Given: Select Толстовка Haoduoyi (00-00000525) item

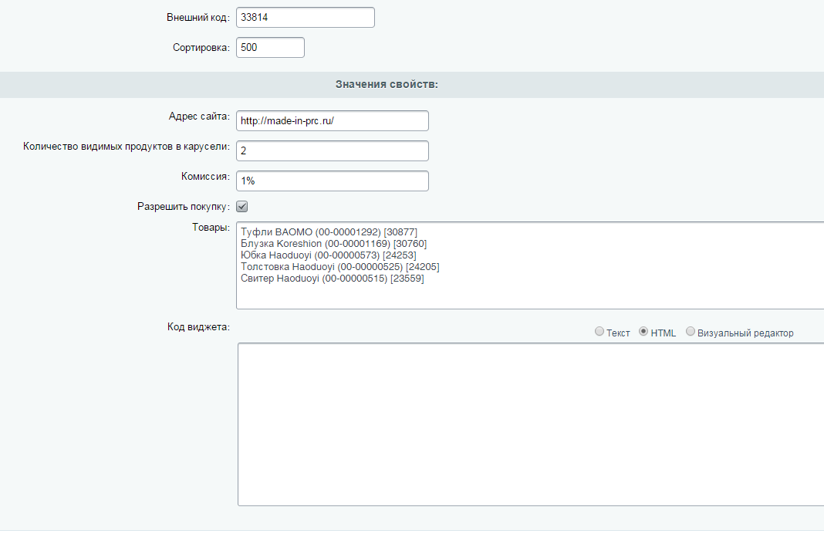Looking at the screenshot, I should 340,266.
